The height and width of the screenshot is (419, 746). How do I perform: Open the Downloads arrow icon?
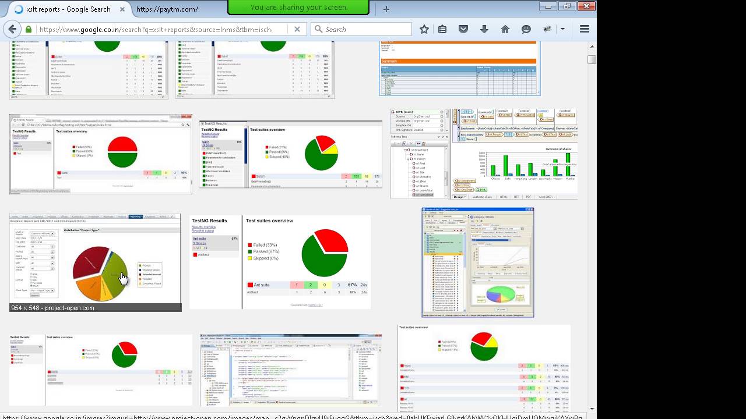point(484,29)
